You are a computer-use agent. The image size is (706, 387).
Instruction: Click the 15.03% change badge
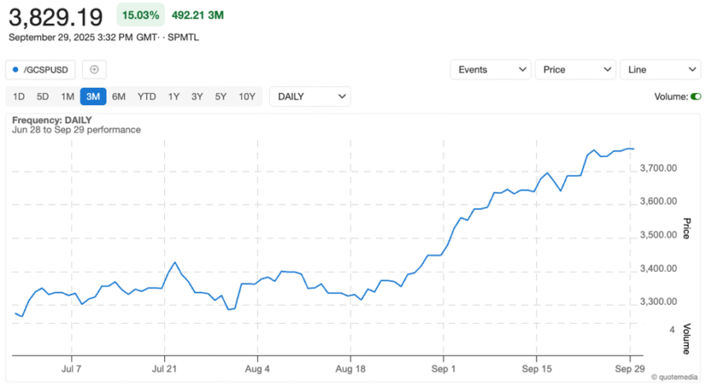tap(140, 15)
